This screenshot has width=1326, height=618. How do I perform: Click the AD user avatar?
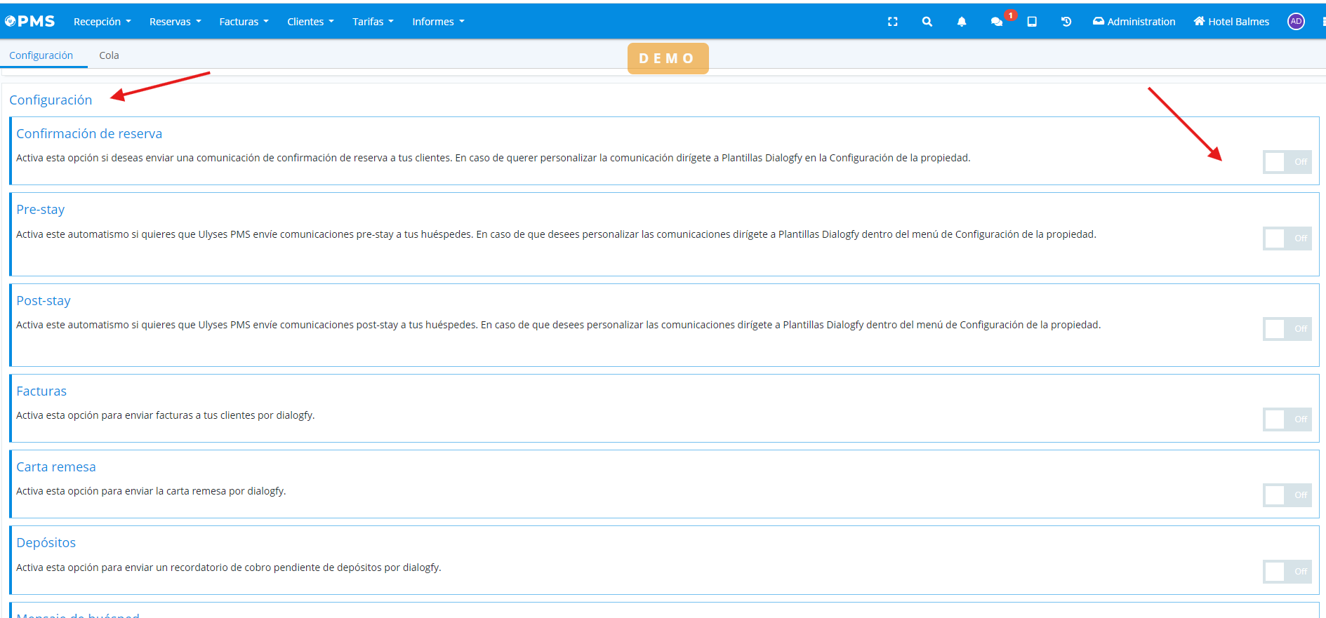coord(1295,22)
